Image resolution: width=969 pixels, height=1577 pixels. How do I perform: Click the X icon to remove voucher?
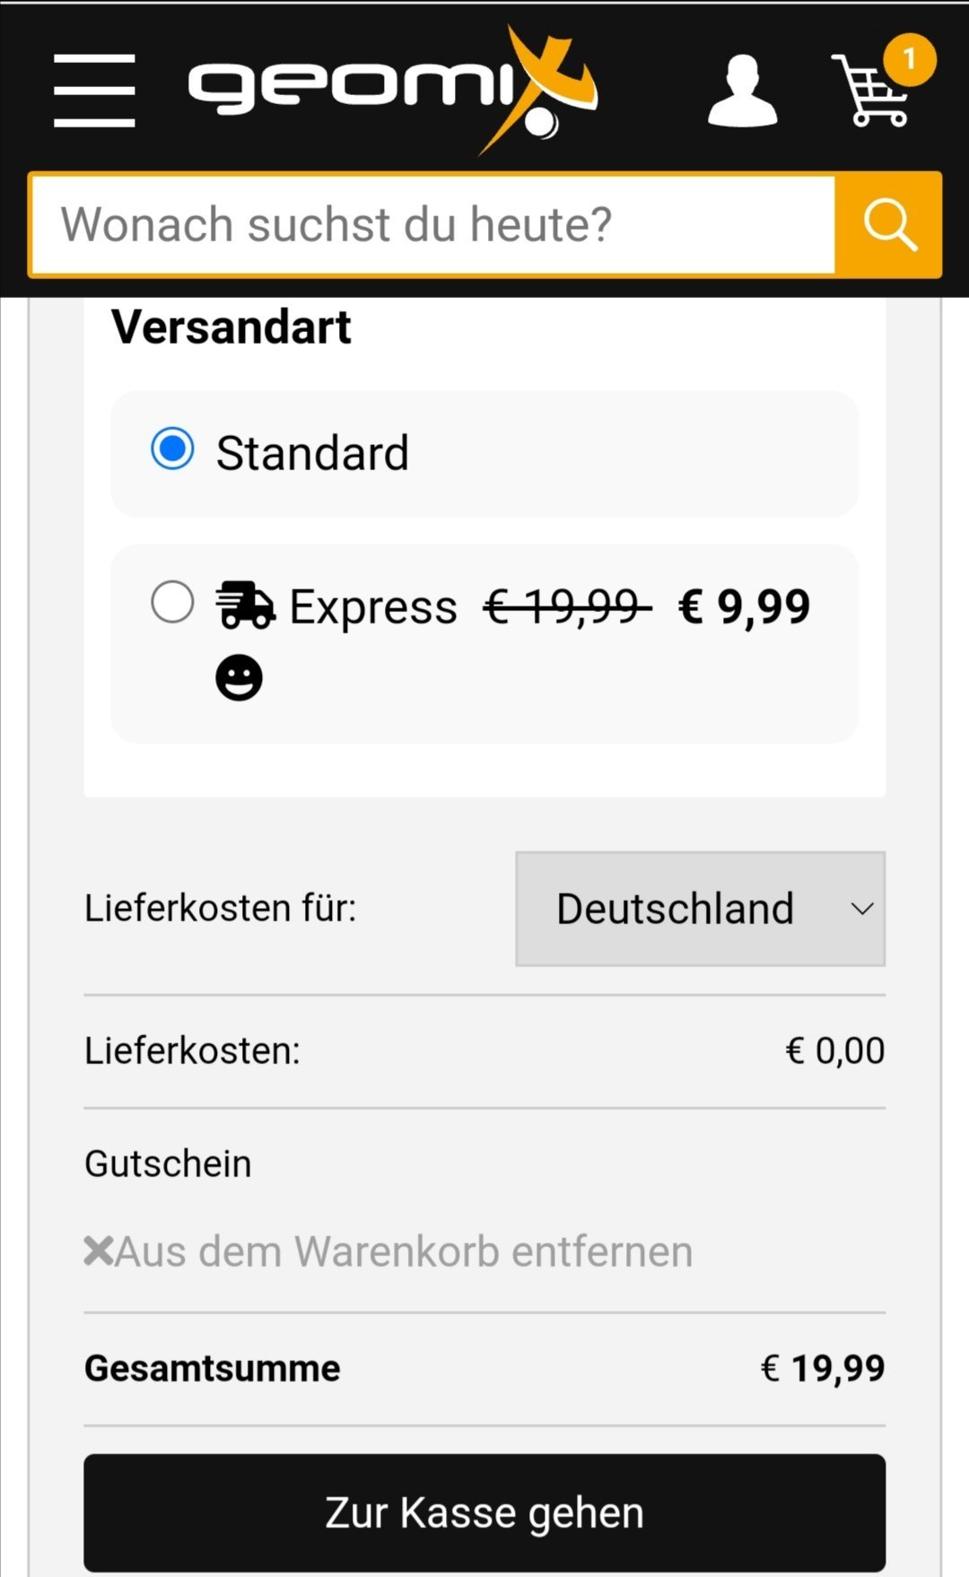[99, 1250]
